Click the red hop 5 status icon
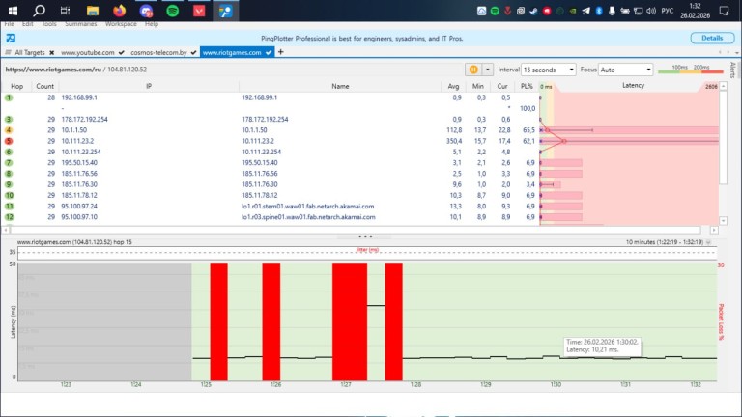The image size is (742, 417). tap(9, 140)
